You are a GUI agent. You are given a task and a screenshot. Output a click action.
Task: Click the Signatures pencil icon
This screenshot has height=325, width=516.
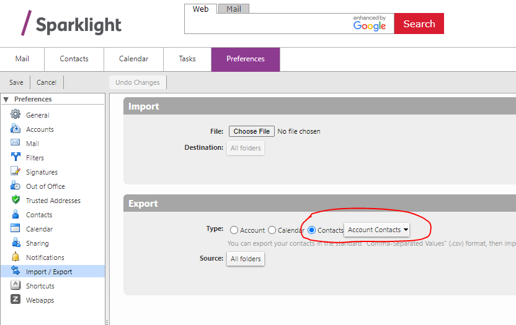16,171
